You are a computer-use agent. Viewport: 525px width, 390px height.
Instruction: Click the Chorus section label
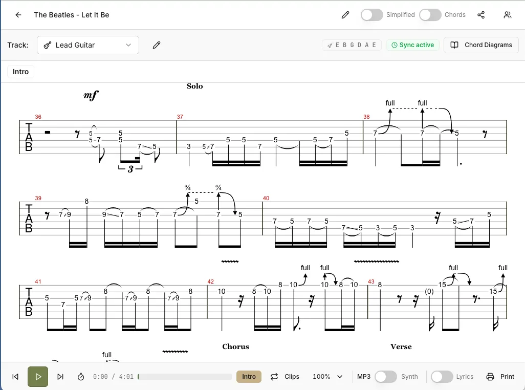236,346
